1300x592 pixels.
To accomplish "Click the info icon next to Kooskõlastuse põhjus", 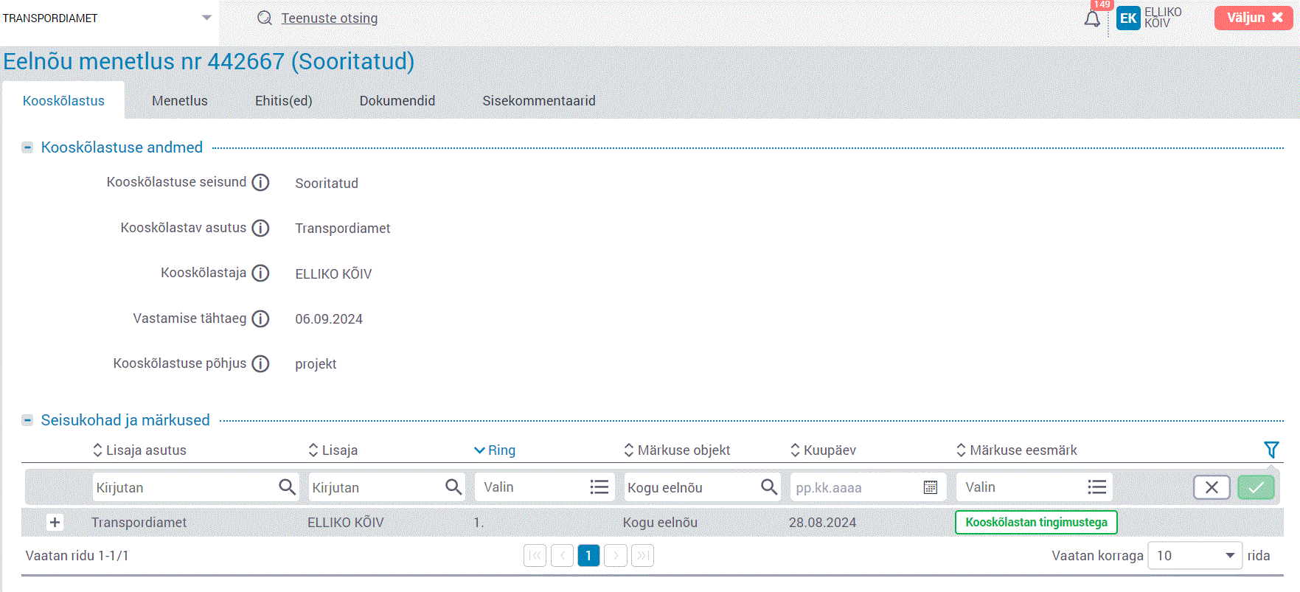I will coord(260,364).
